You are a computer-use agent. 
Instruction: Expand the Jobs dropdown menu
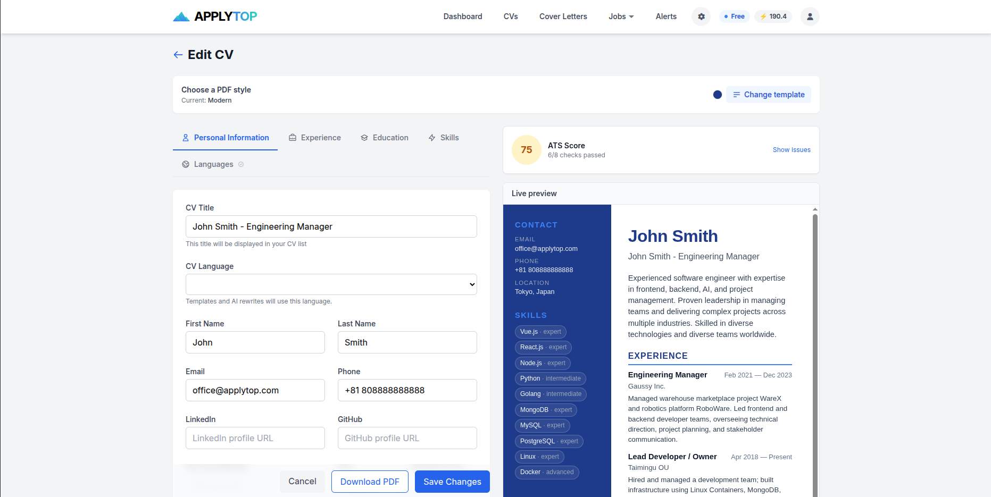pyautogui.click(x=621, y=16)
